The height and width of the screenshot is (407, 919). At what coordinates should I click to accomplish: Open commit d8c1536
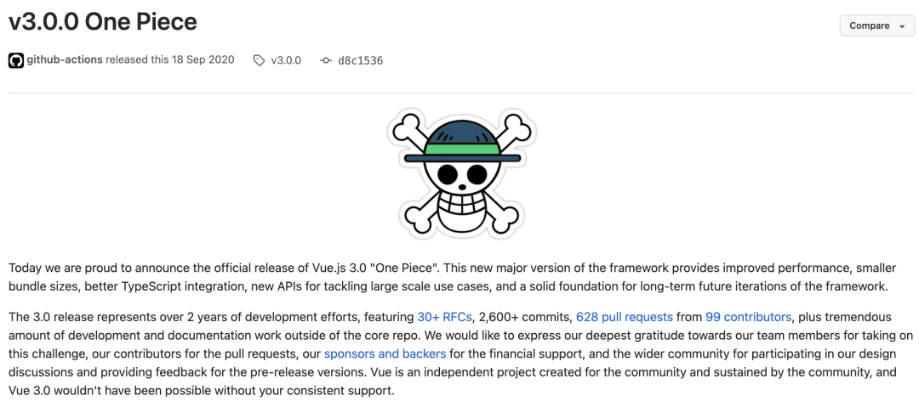tap(361, 60)
